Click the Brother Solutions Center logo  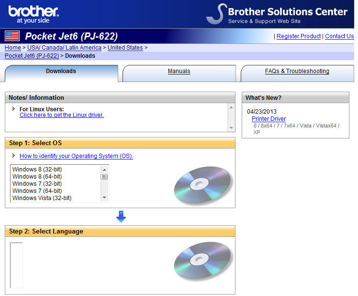(278, 14)
